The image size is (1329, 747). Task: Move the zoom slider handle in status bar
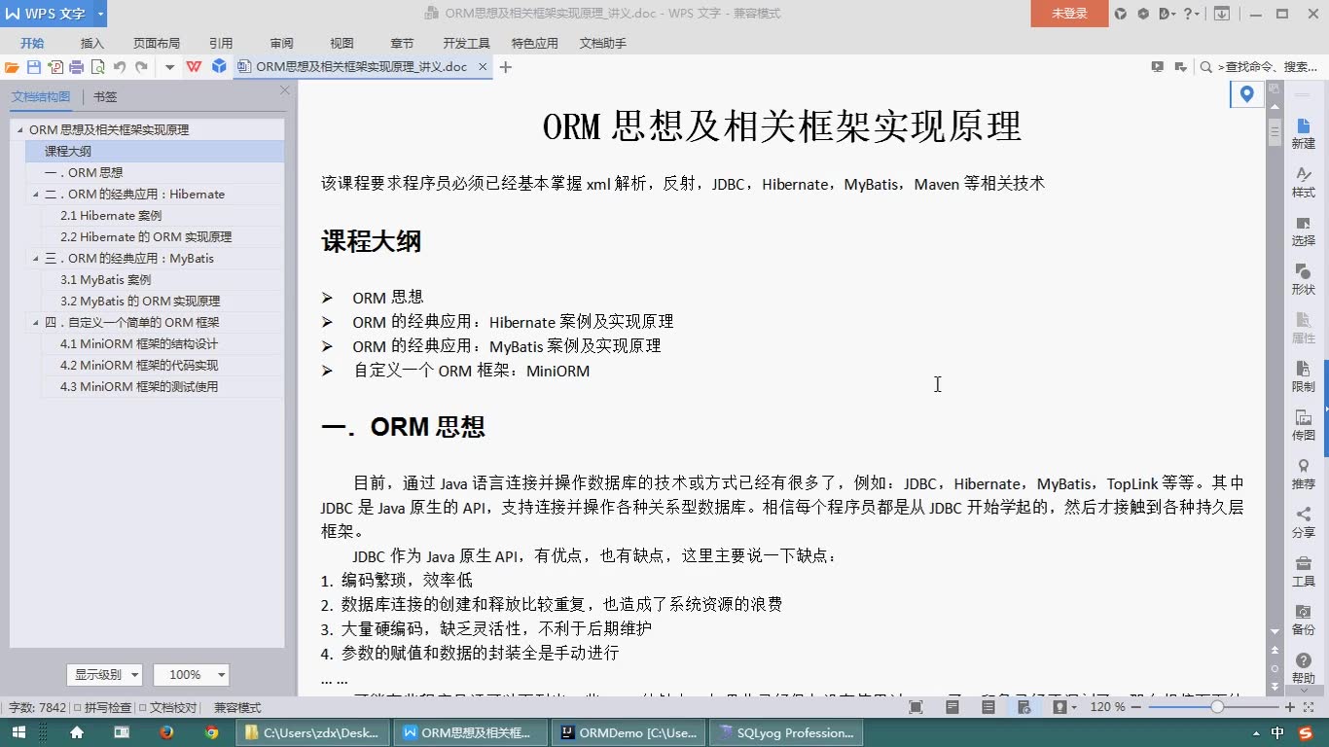click(1217, 707)
